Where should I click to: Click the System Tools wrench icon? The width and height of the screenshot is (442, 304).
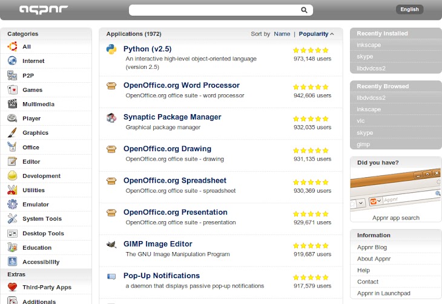point(12,218)
